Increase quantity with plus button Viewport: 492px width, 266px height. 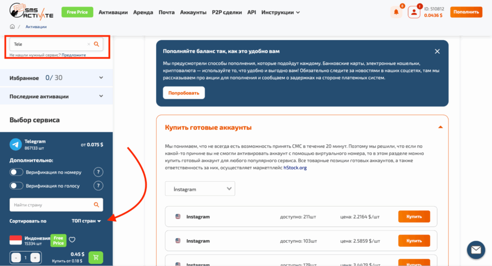click(x=35, y=257)
